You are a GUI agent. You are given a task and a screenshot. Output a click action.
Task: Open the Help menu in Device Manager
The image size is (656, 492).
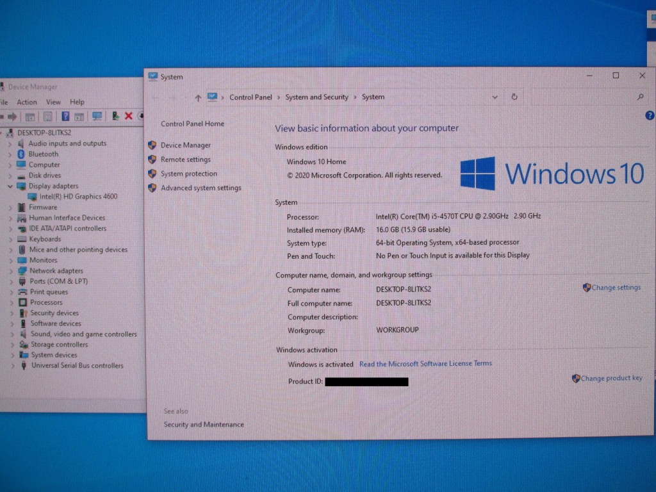click(x=77, y=102)
